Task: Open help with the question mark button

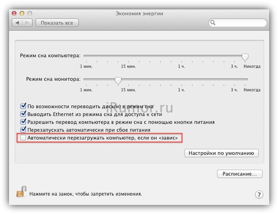Action: pyautogui.click(x=259, y=194)
